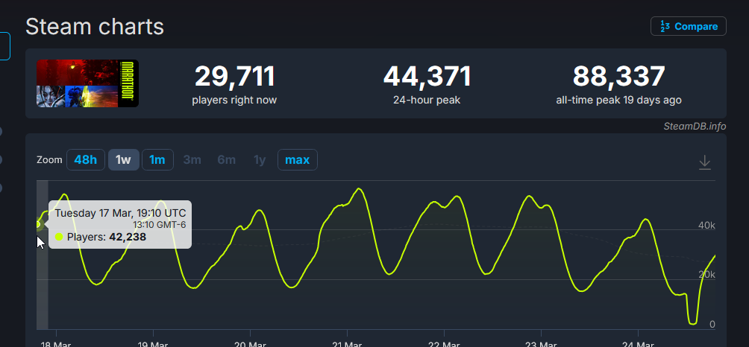Show max chart range
This screenshot has height=347, width=749.
297,159
